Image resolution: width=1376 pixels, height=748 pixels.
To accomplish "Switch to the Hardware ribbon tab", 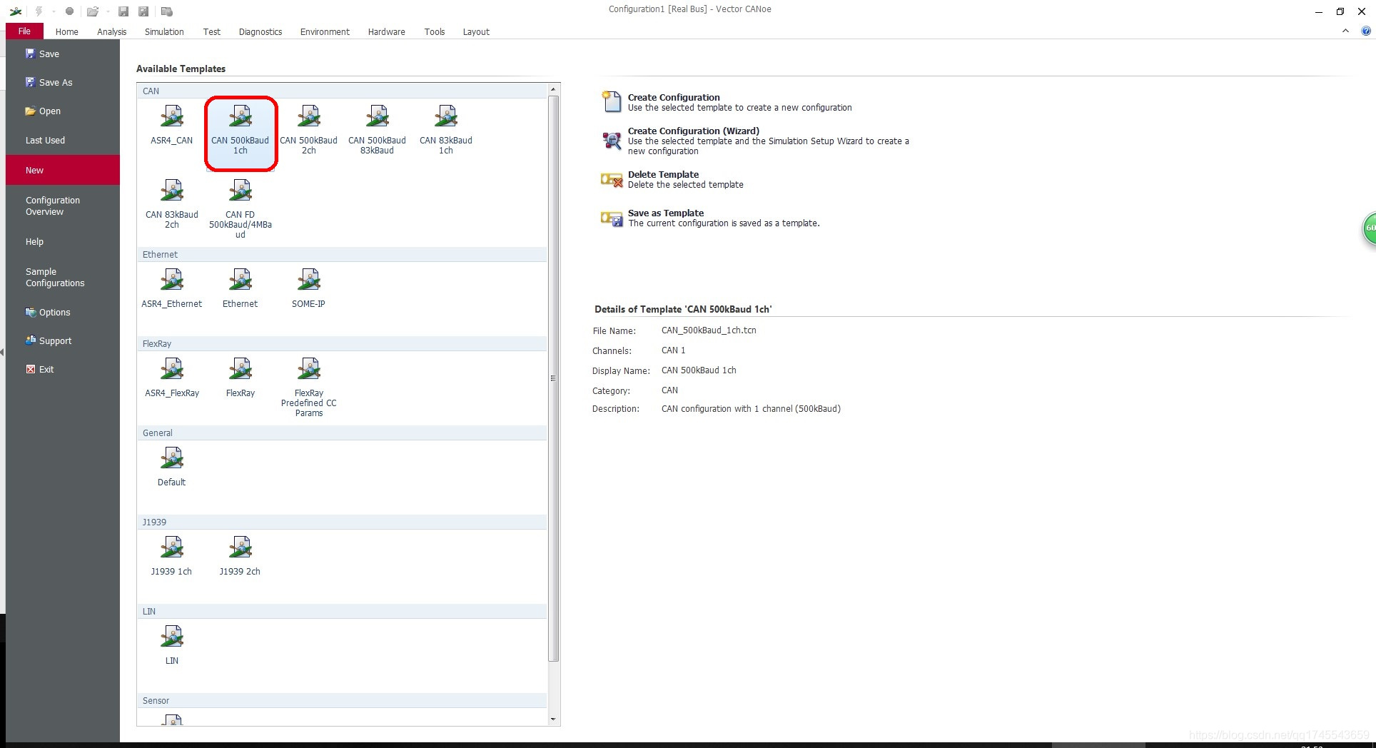I will (x=387, y=32).
